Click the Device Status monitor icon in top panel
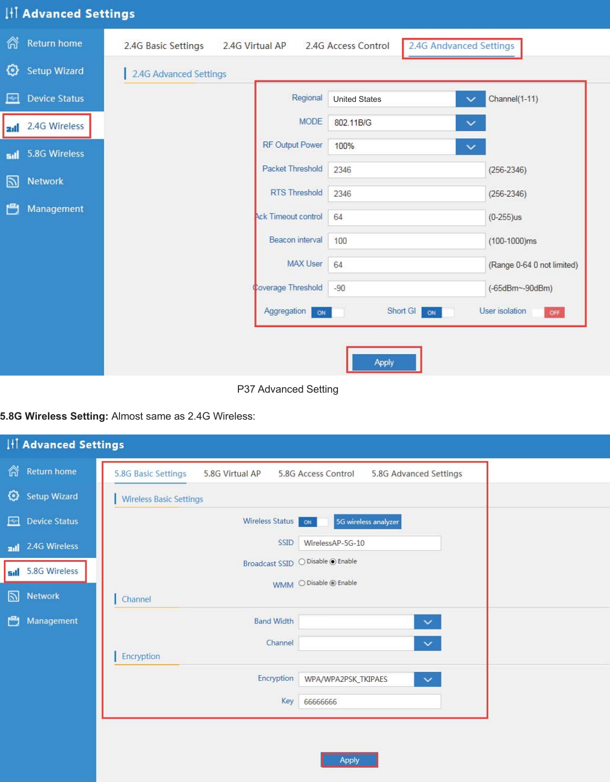This screenshot has height=782, width=610. [x=13, y=99]
